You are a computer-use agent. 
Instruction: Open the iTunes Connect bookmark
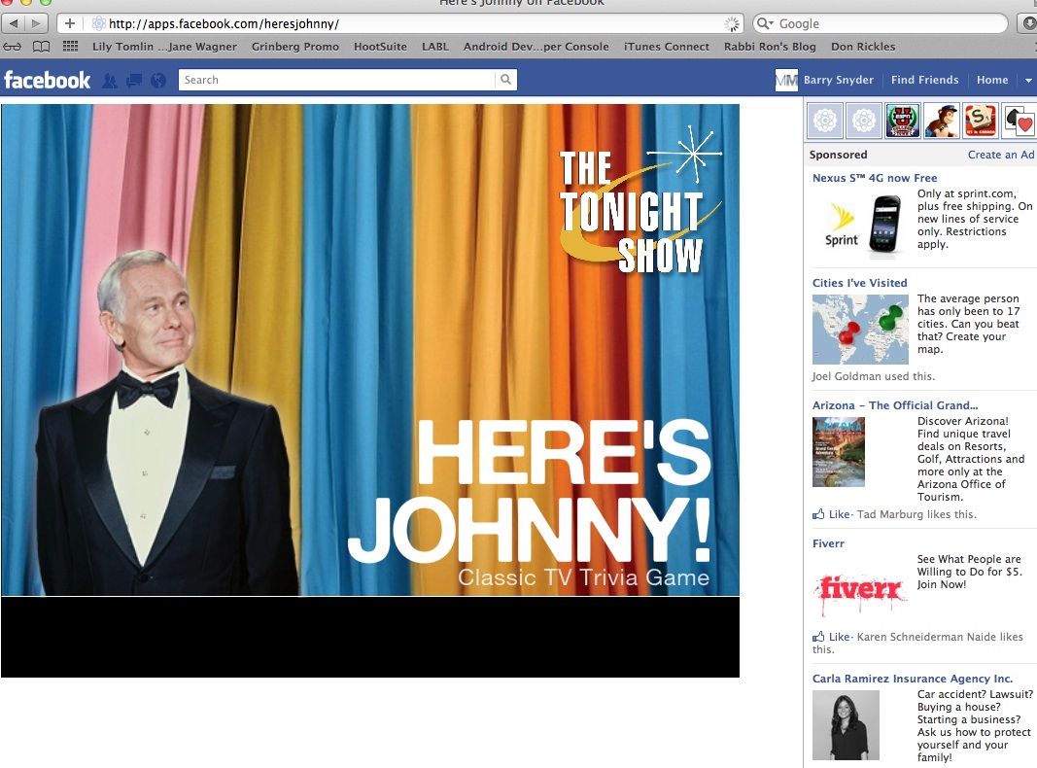[666, 47]
